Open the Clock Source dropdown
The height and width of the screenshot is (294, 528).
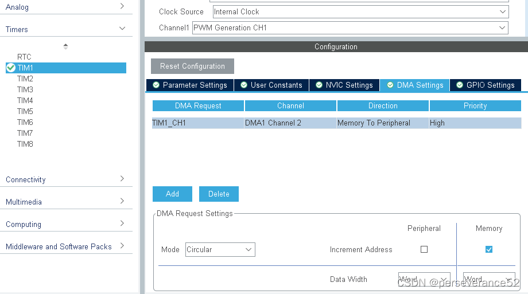pos(360,12)
